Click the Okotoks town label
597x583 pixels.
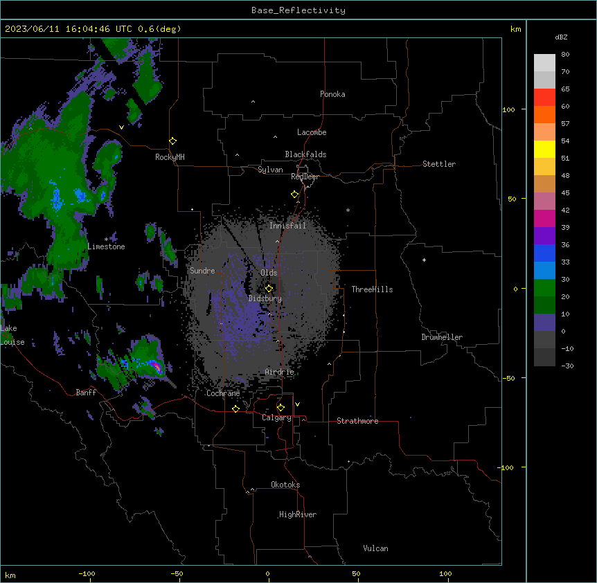(285, 485)
